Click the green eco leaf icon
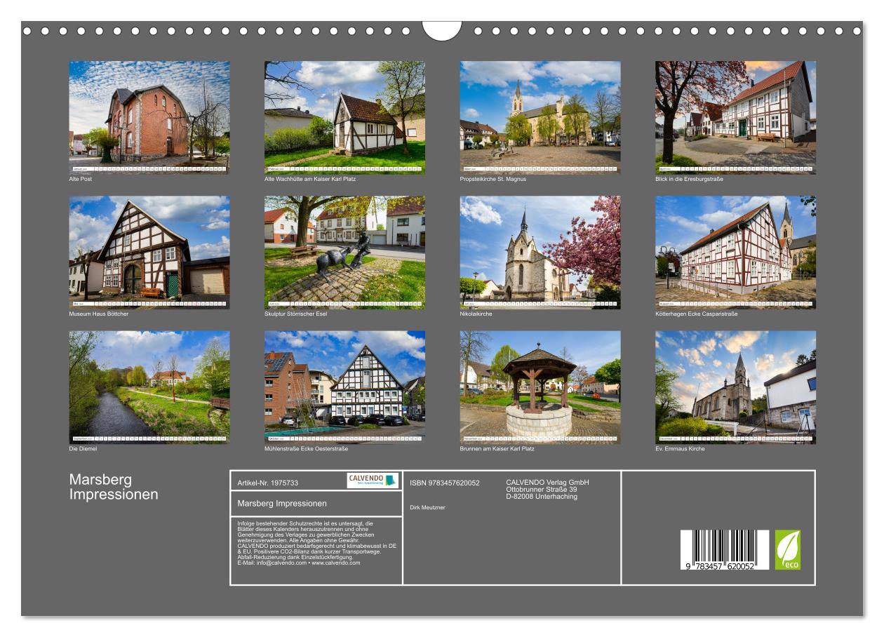The height and width of the screenshot is (637, 884). coord(787,549)
